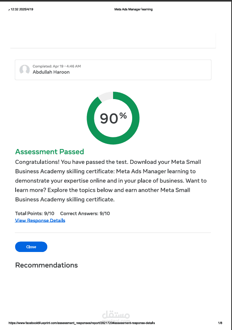Click the Meta Ads Manager learning page title
Image resolution: width=232 pixels, height=330 pixels.
pyautogui.click(x=134, y=9)
